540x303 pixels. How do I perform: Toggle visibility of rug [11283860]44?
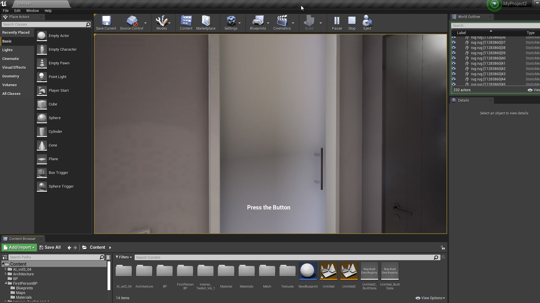pyautogui.click(x=454, y=79)
